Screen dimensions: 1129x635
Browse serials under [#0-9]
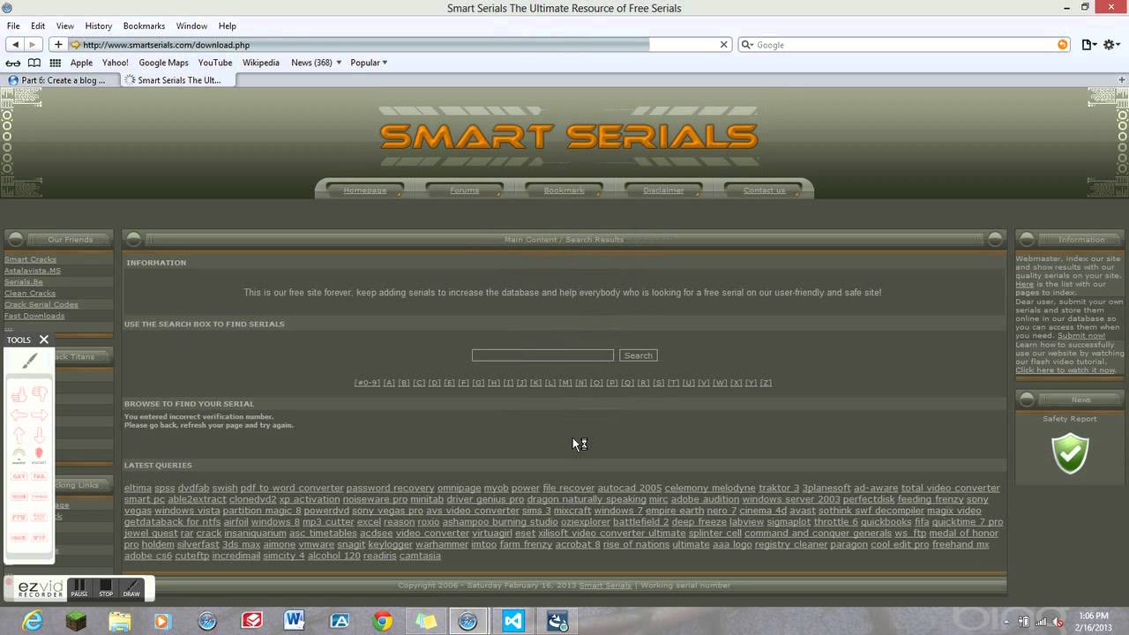pos(367,383)
